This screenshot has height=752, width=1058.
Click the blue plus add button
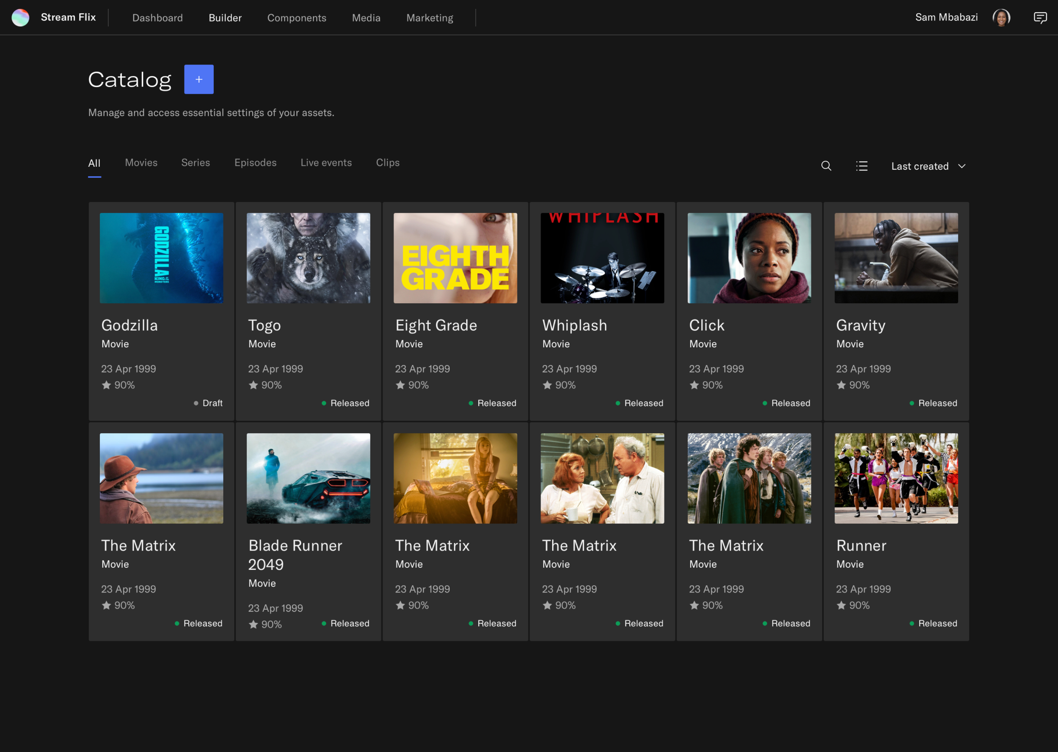[x=199, y=79]
